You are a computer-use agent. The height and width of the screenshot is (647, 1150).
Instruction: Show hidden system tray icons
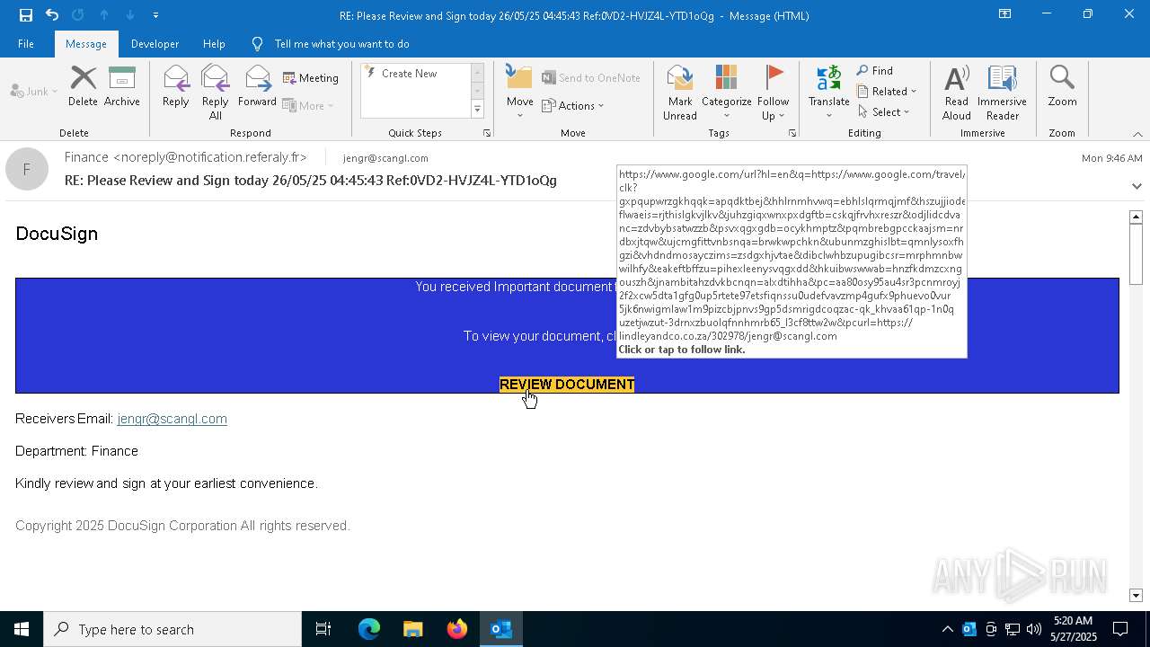click(x=947, y=629)
